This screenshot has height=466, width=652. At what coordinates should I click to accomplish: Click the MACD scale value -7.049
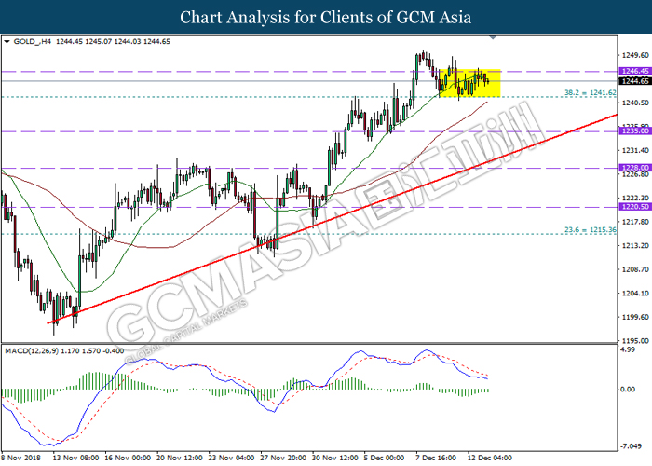point(630,446)
